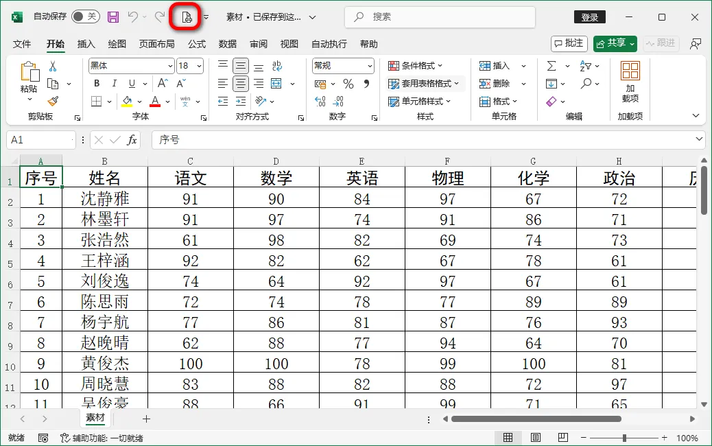The height and width of the screenshot is (446, 712).
Task: Click the Fill down icon
Action: point(551,84)
